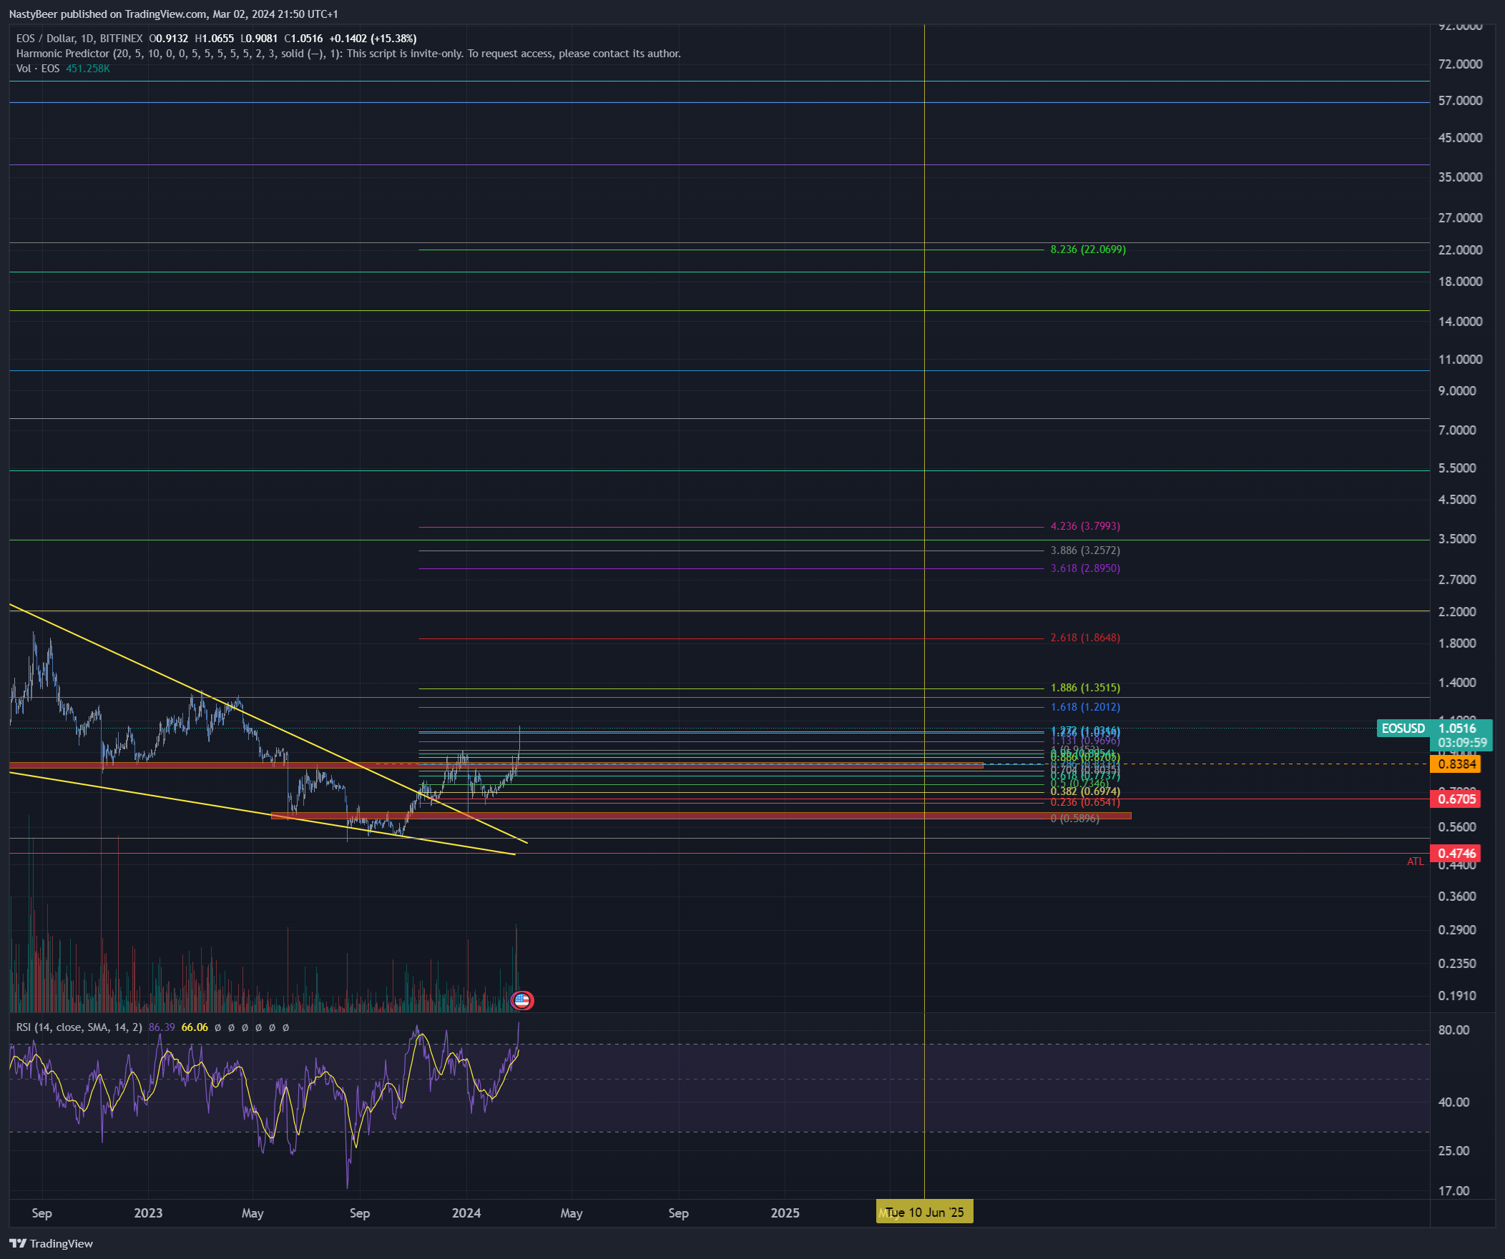The height and width of the screenshot is (1259, 1505).
Task: Click the 40.00 RSI axis label
Action: 1453,1102
